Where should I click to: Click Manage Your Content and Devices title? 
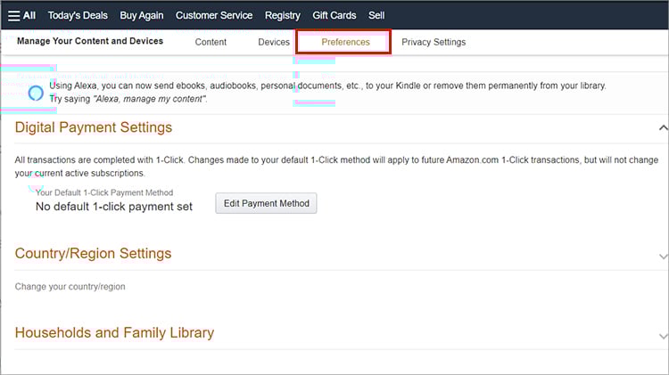pyautogui.click(x=90, y=41)
